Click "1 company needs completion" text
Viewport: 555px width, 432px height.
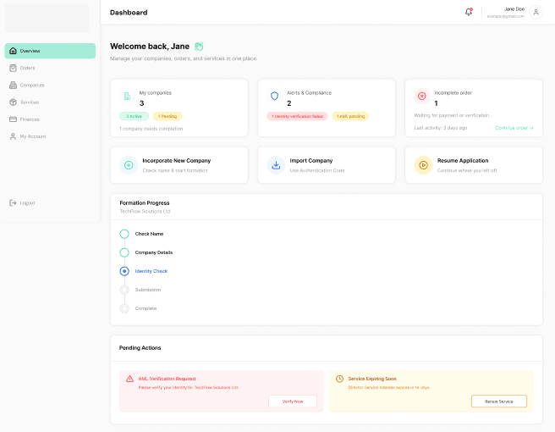151,129
